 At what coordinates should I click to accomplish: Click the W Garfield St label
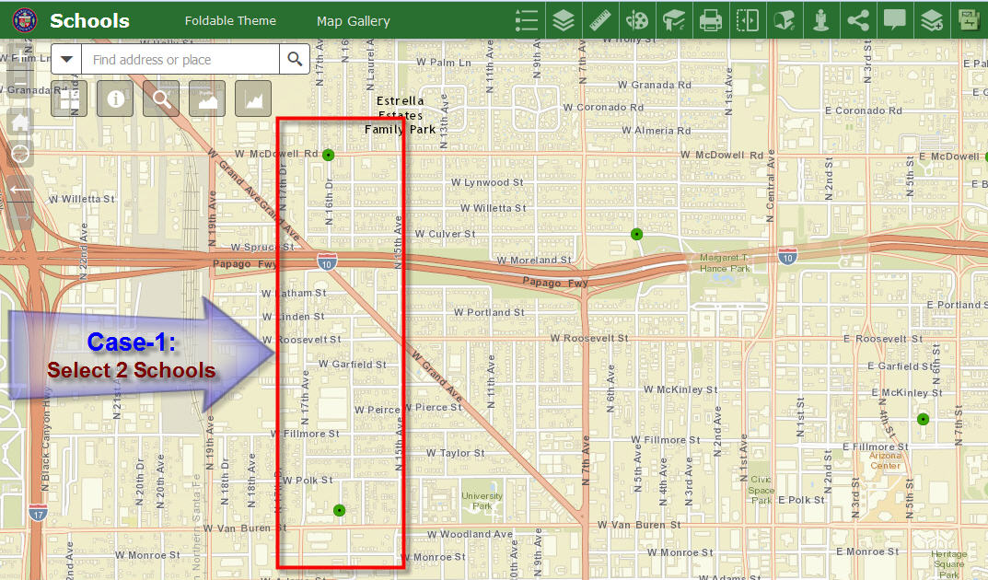(x=353, y=364)
